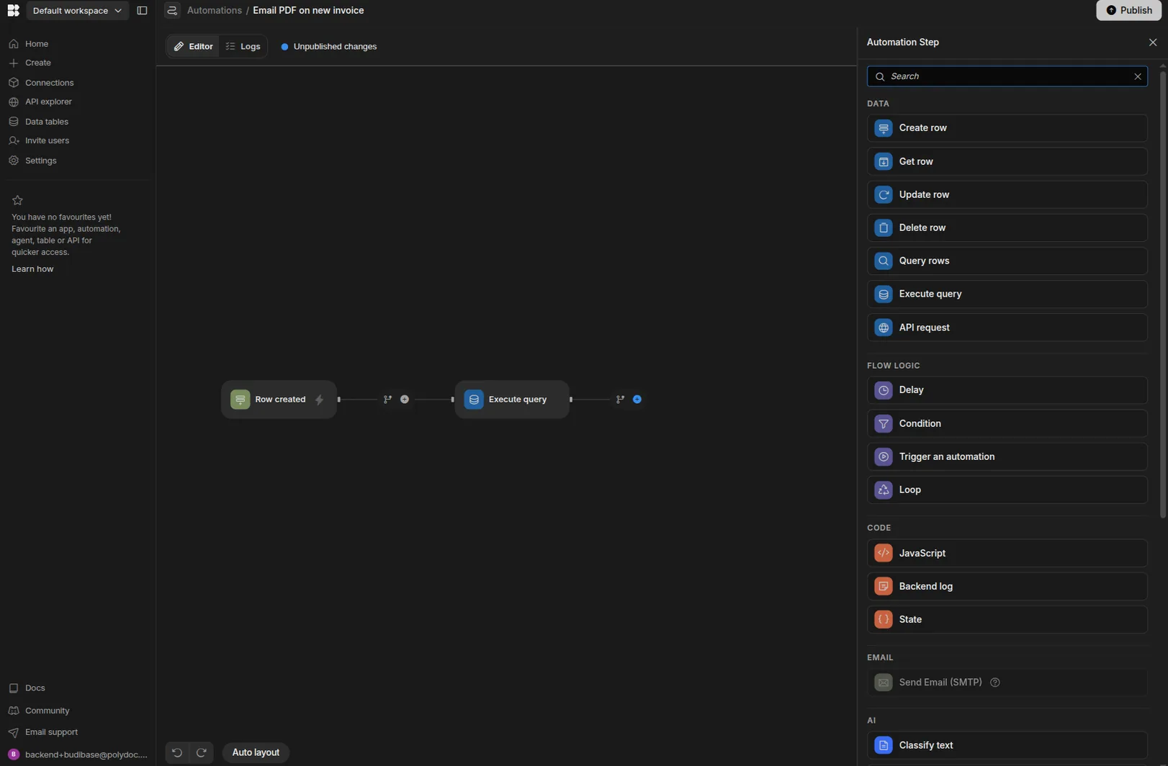Select the Row created trigger node
The height and width of the screenshot is (766, 1168).
pos(279,400)
